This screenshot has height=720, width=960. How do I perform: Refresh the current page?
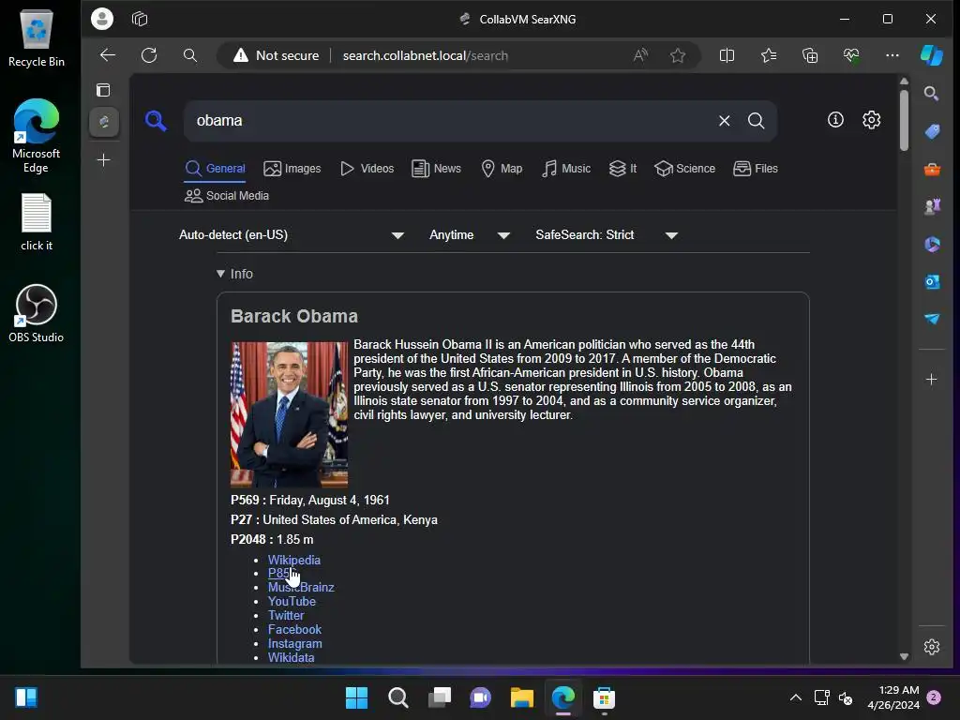[x=149, y=55]
